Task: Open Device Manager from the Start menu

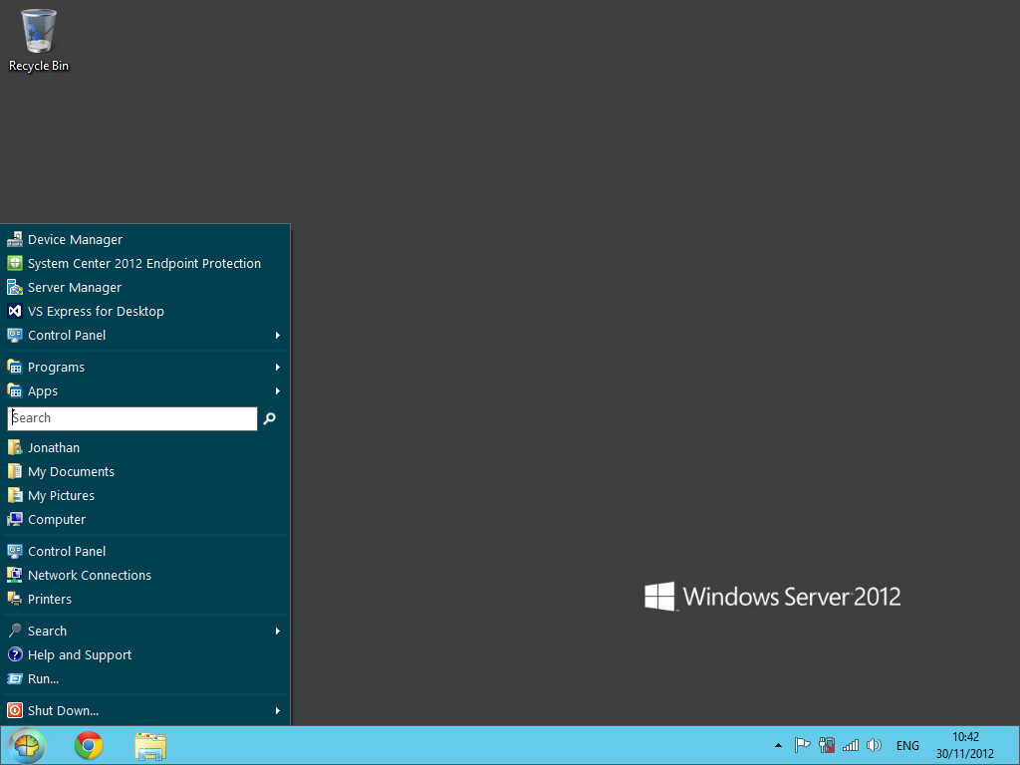Action: [x=145, y=239]
